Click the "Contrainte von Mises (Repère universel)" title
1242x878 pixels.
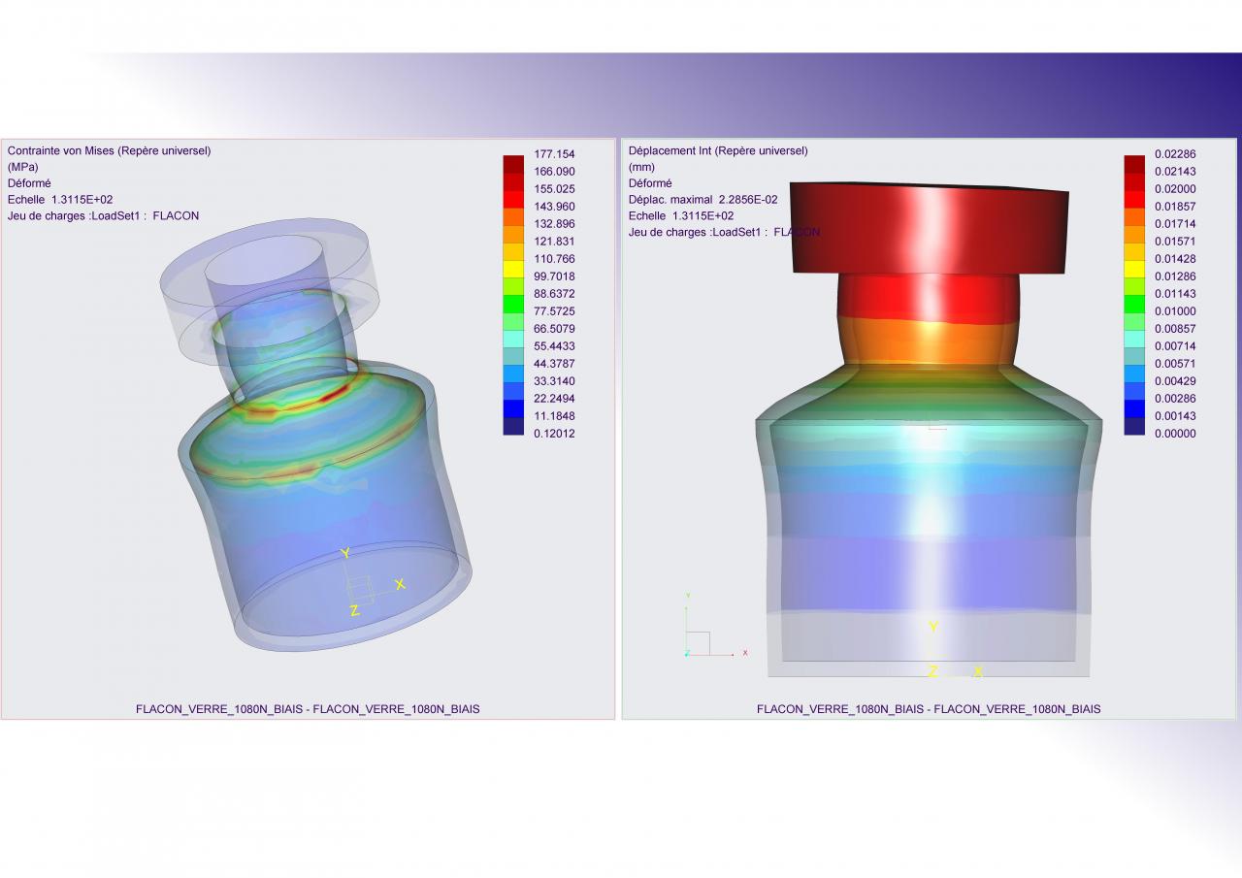point(109,150)
